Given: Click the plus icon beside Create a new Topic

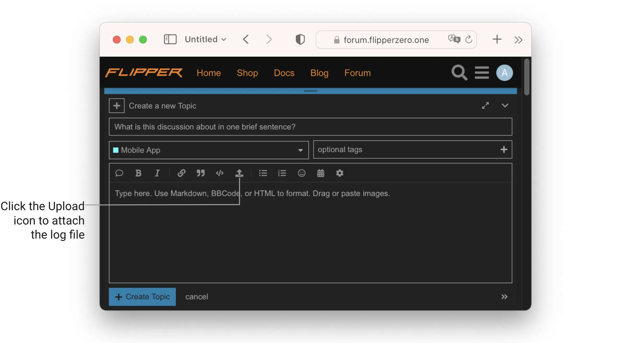Looking at the screenshot, I should coord(117,106).
